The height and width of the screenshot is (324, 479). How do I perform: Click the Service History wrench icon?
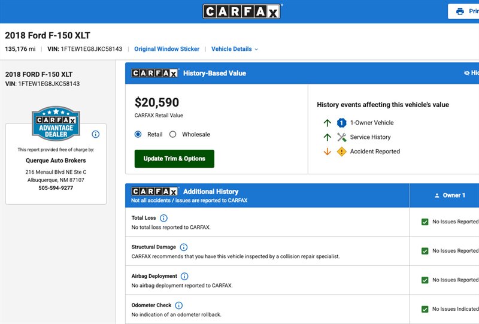(341, 137)
